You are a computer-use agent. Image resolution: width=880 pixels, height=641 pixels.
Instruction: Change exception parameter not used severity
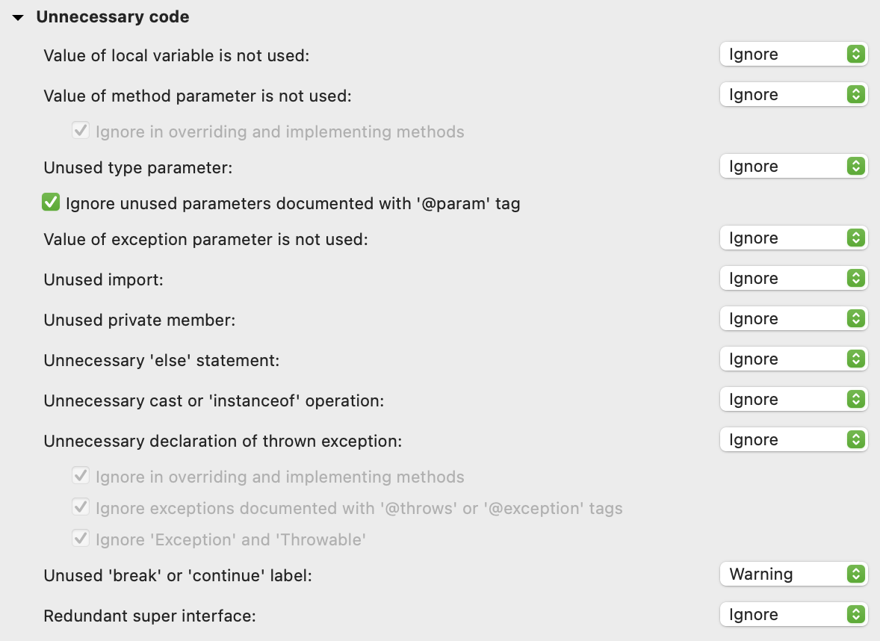[x=793, y=238]
